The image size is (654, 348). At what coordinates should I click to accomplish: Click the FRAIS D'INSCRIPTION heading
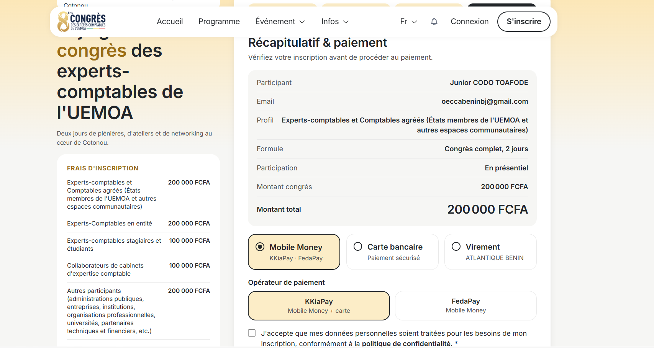tap(103, 168)
